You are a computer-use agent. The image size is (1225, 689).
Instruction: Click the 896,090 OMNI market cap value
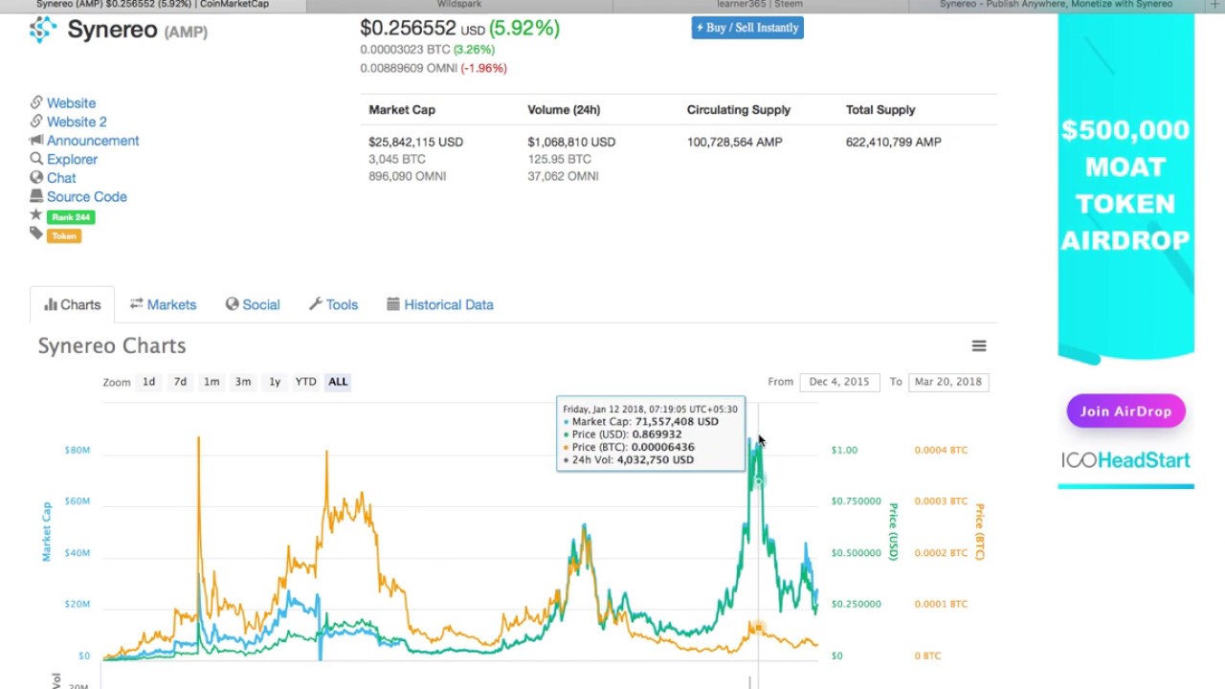point(407,176)
